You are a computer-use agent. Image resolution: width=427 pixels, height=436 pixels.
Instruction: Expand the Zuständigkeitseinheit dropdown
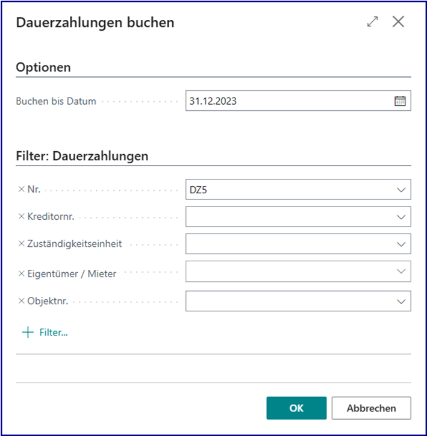[x=401, y=244]
